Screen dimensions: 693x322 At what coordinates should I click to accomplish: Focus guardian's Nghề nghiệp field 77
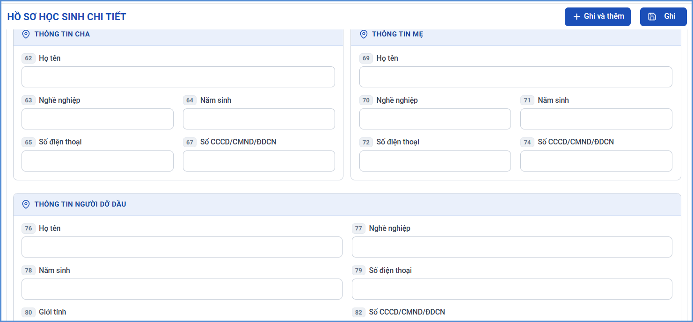tap(512, 247)
